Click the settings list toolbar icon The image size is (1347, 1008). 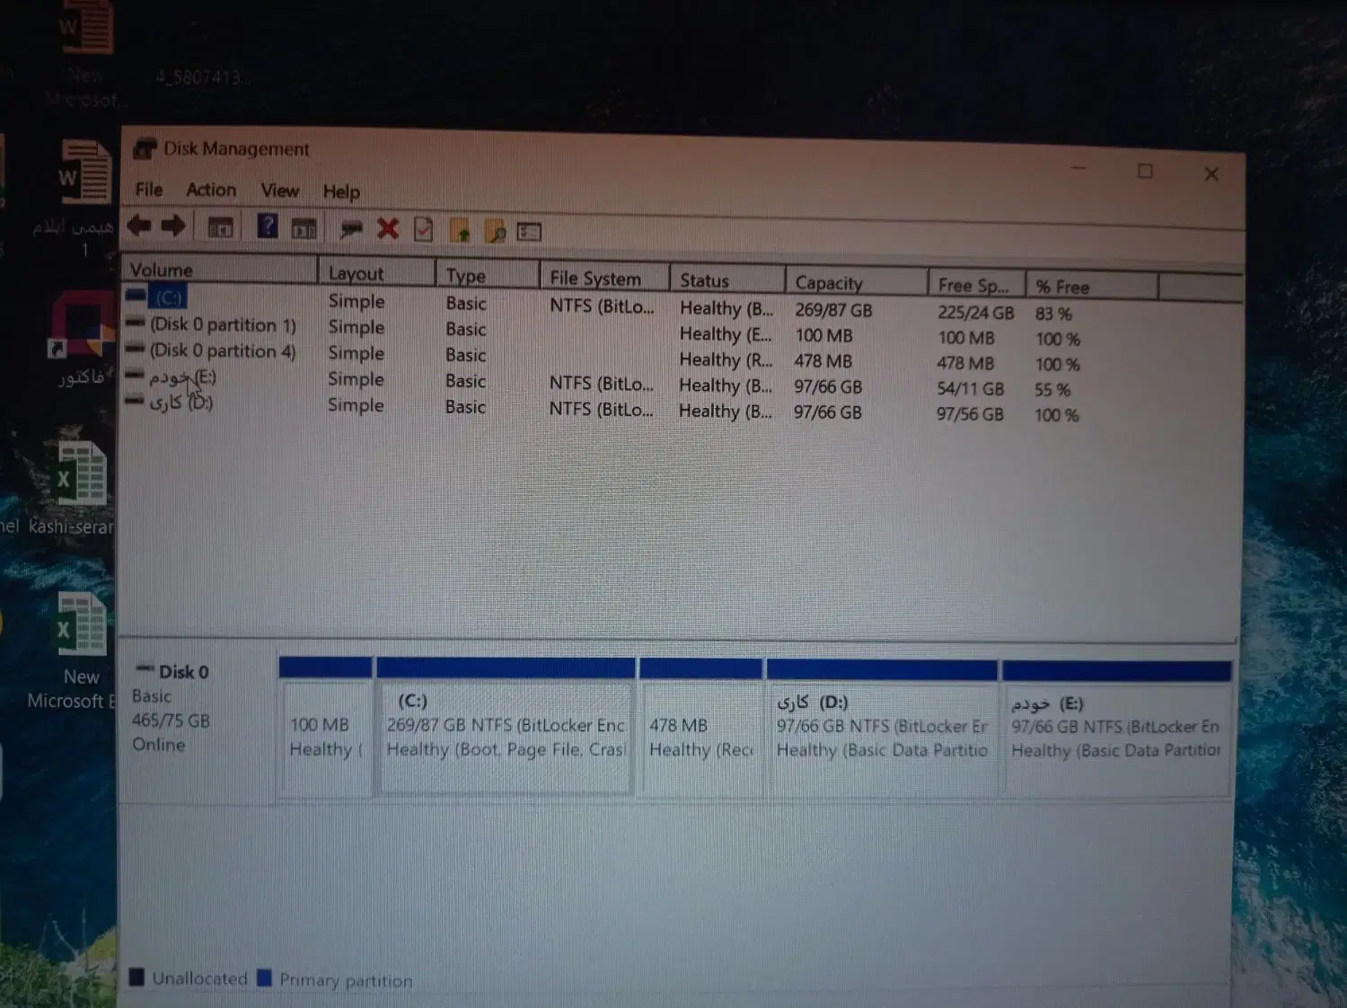[x=530, y=232]
